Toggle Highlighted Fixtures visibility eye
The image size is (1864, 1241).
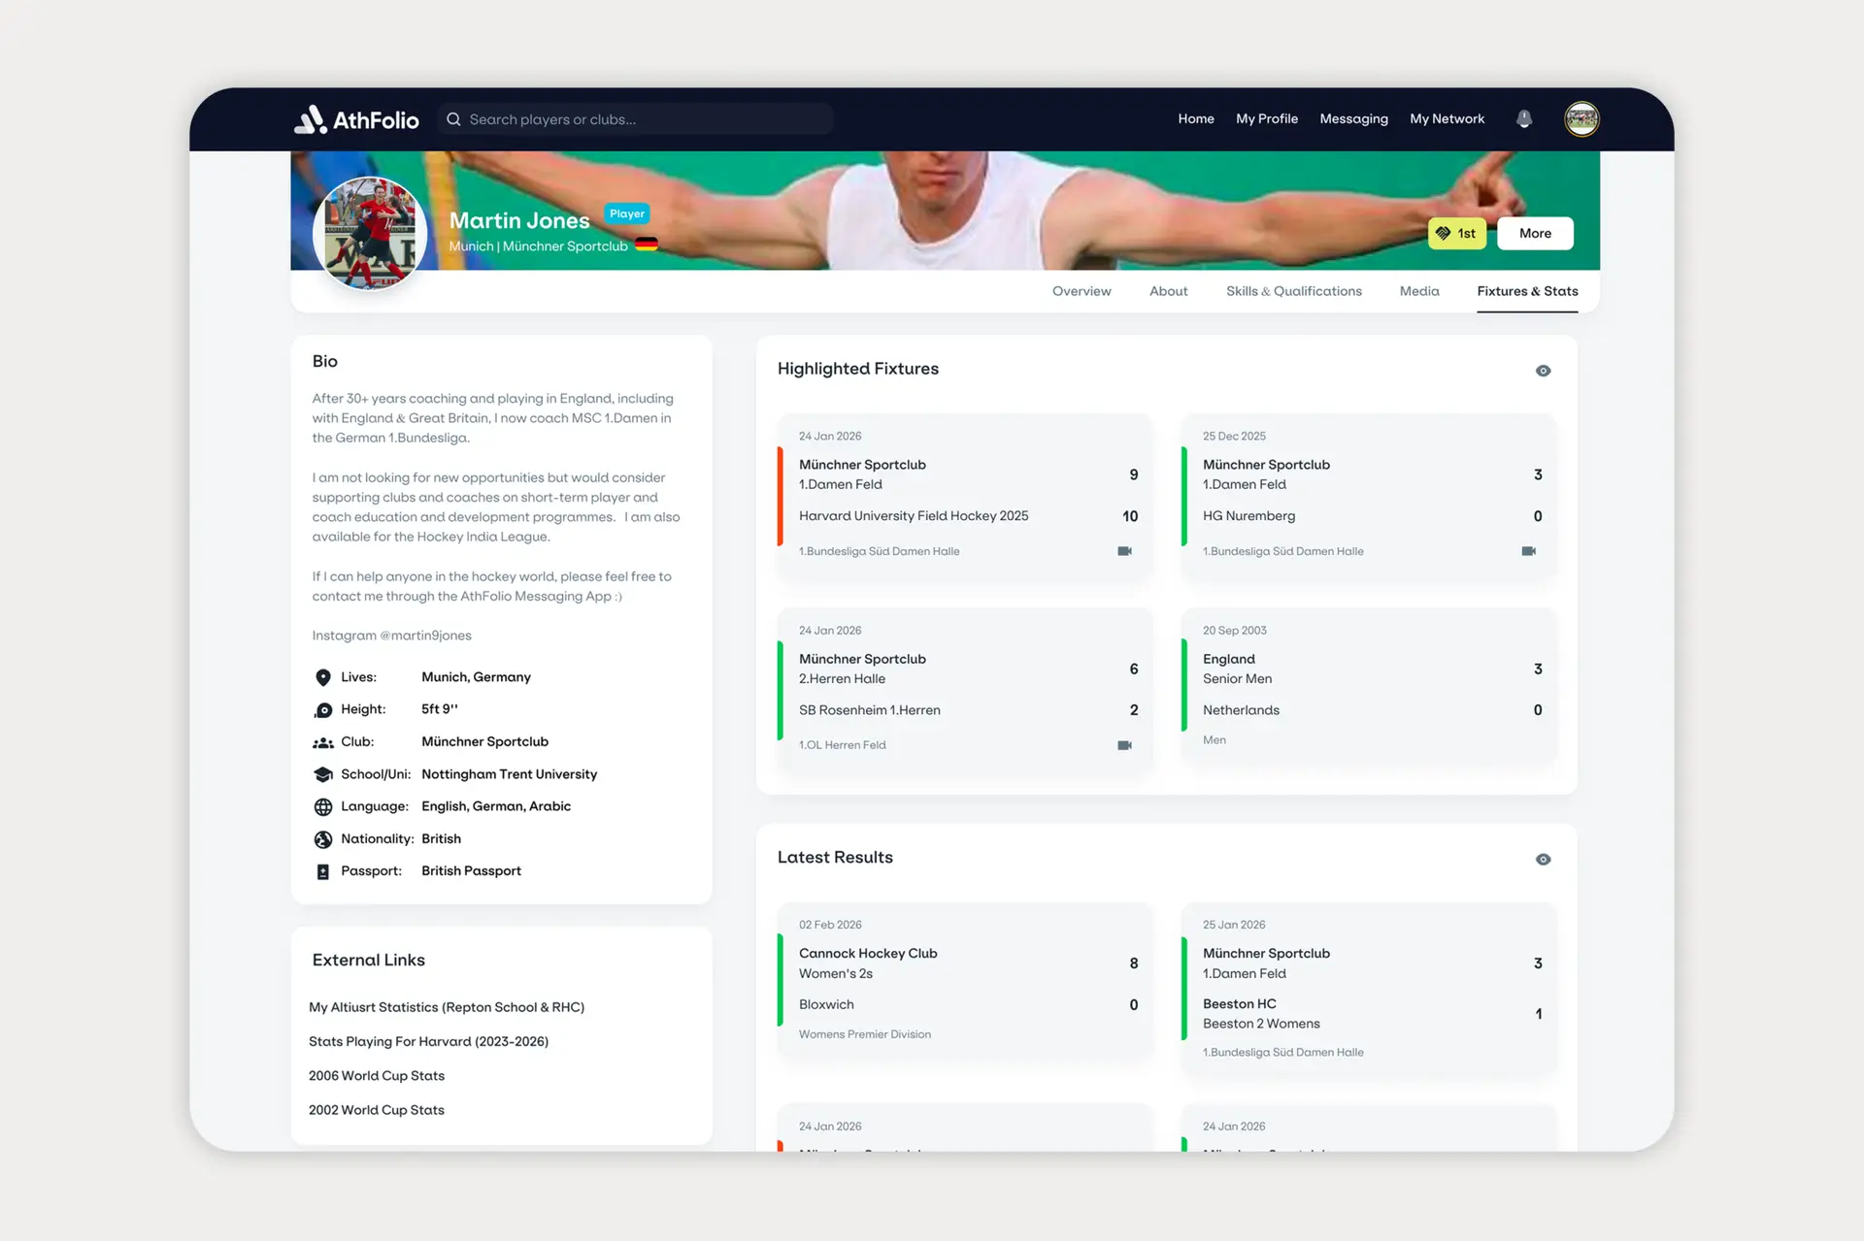(1543, 371)
